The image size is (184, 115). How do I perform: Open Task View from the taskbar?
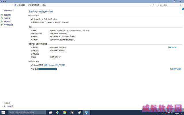click(51, 112)
